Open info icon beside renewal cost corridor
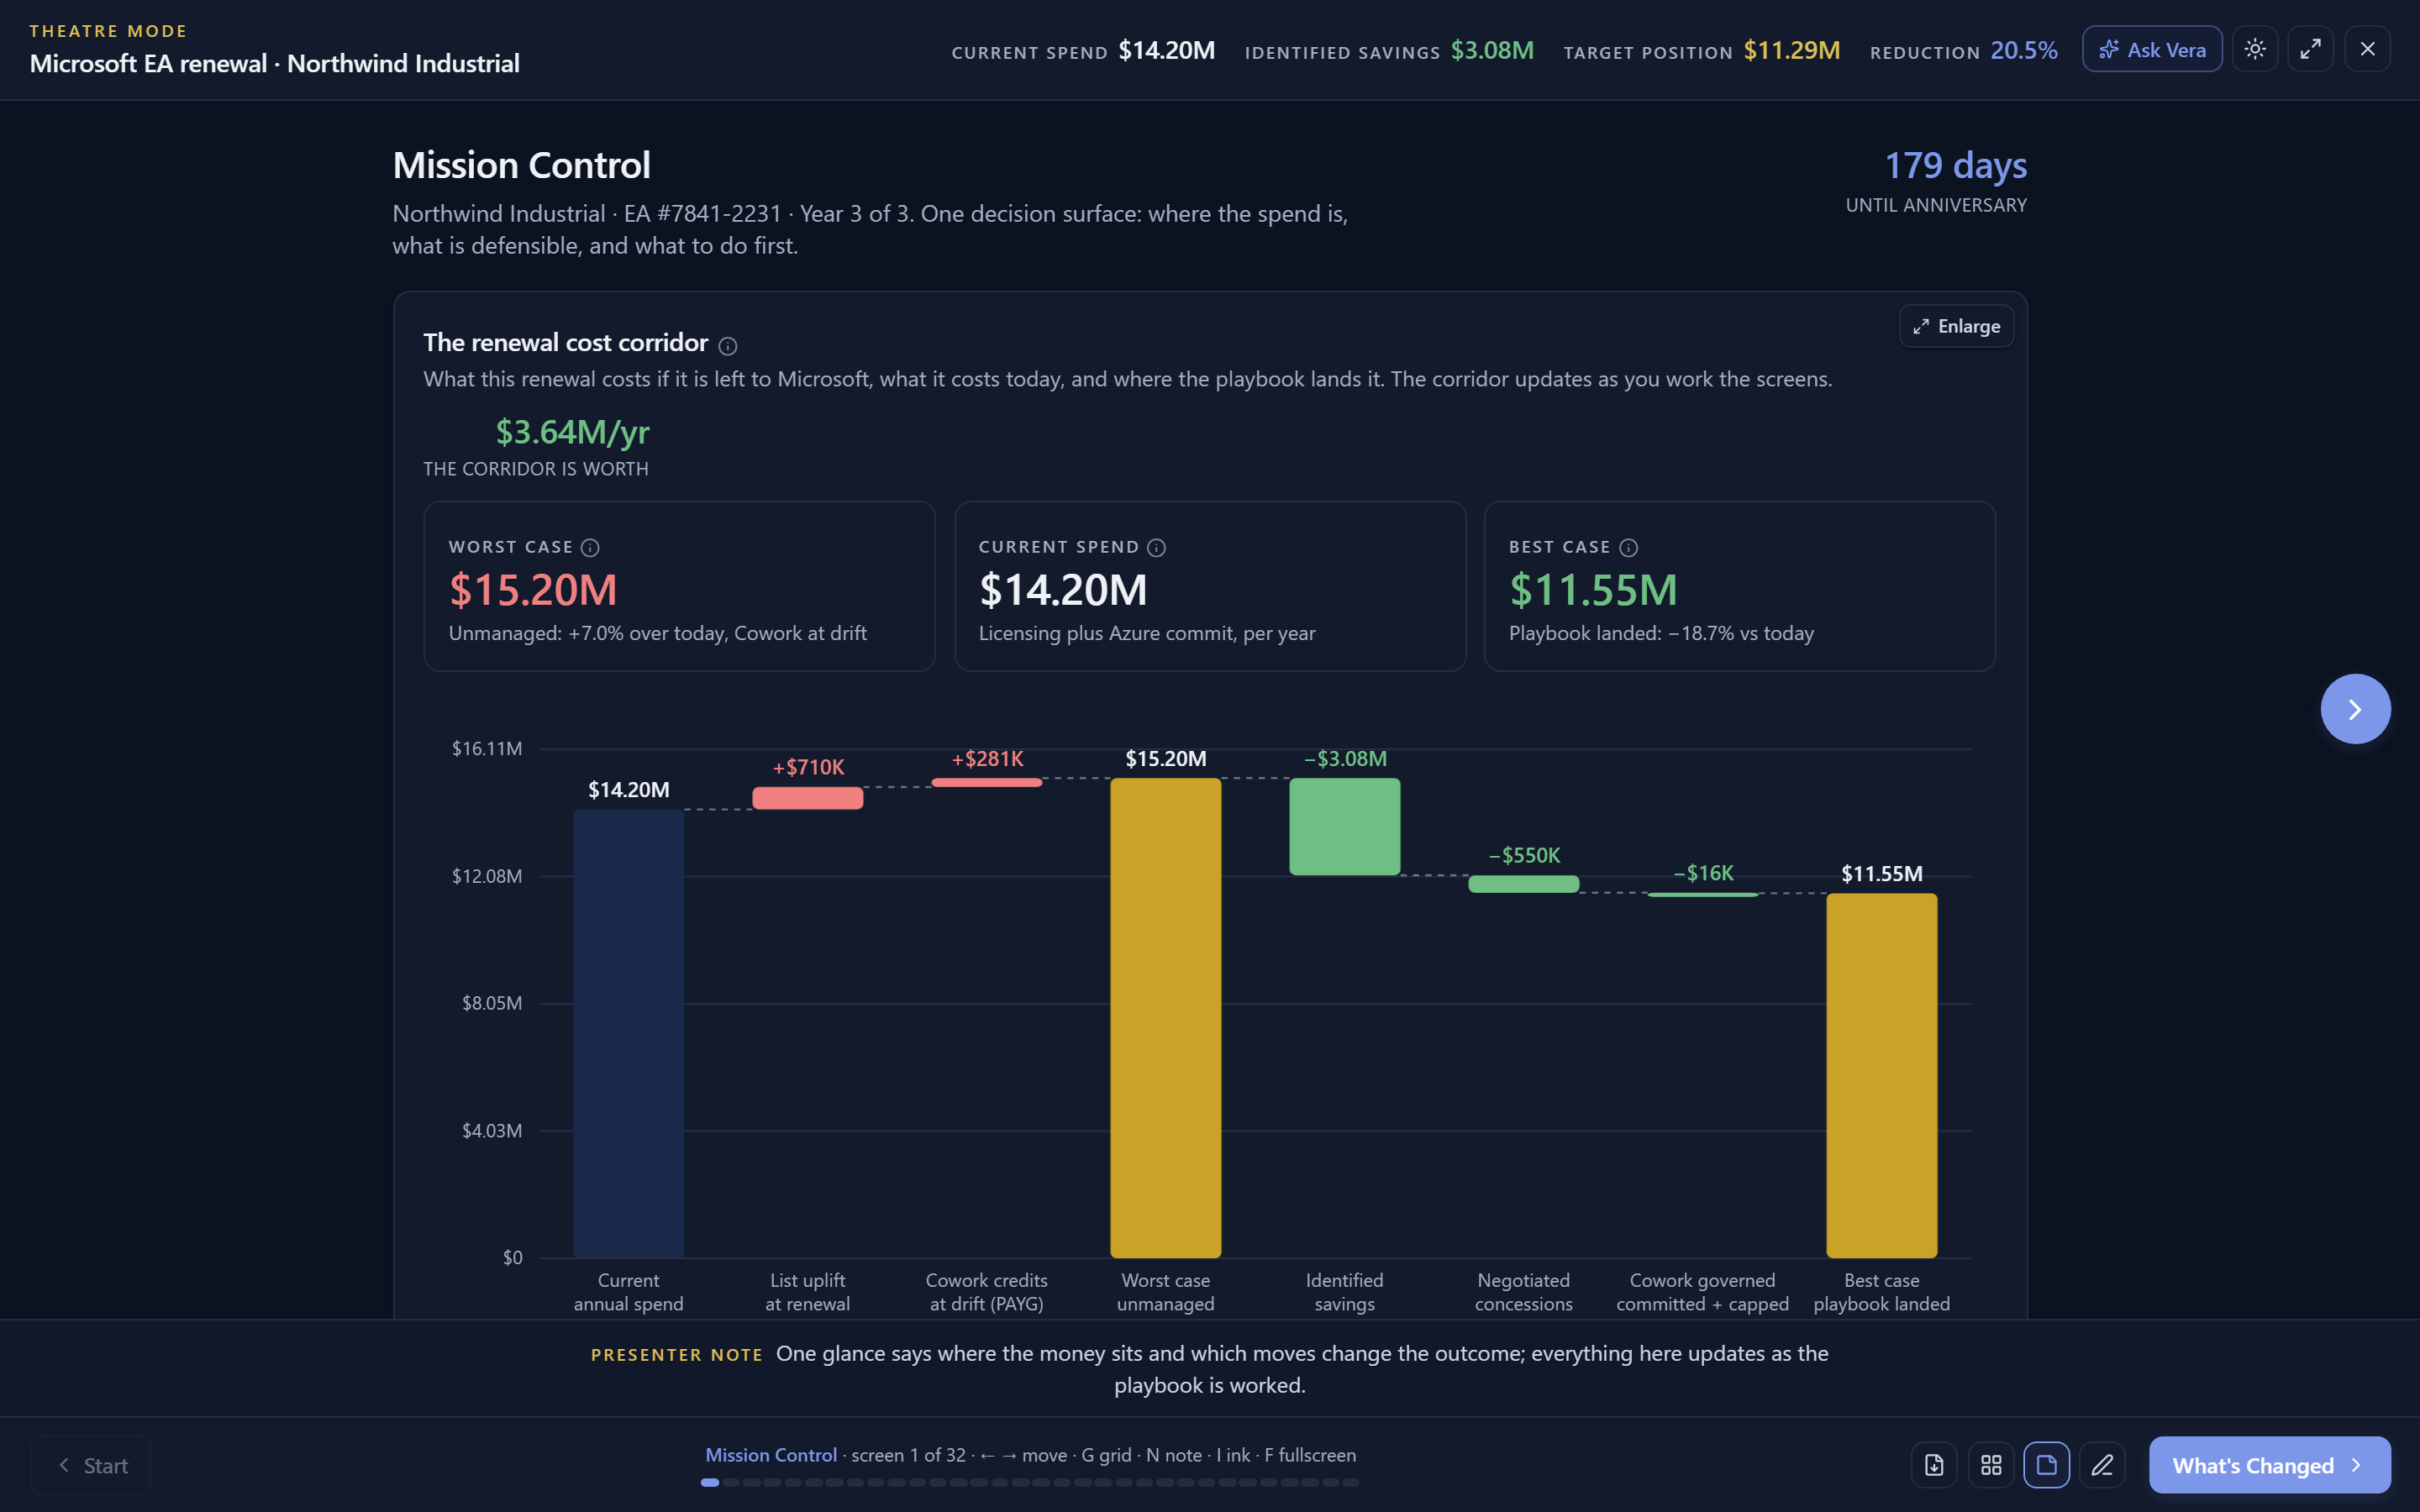2420x1512 pixels. pyautogui.click(x=728, y=346)
